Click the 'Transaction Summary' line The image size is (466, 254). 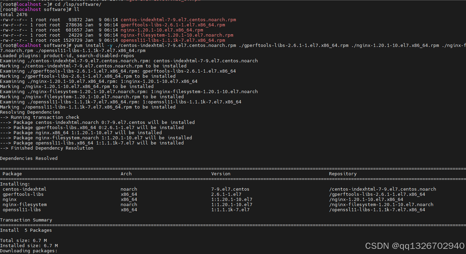[x=26, y=220]
